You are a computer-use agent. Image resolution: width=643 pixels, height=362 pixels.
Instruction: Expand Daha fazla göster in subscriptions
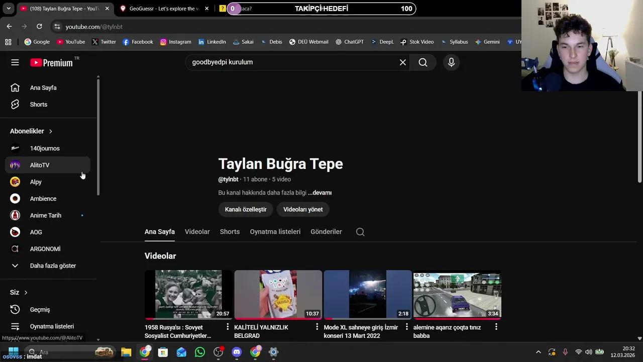pyautogui.click(x=48, y=265)
